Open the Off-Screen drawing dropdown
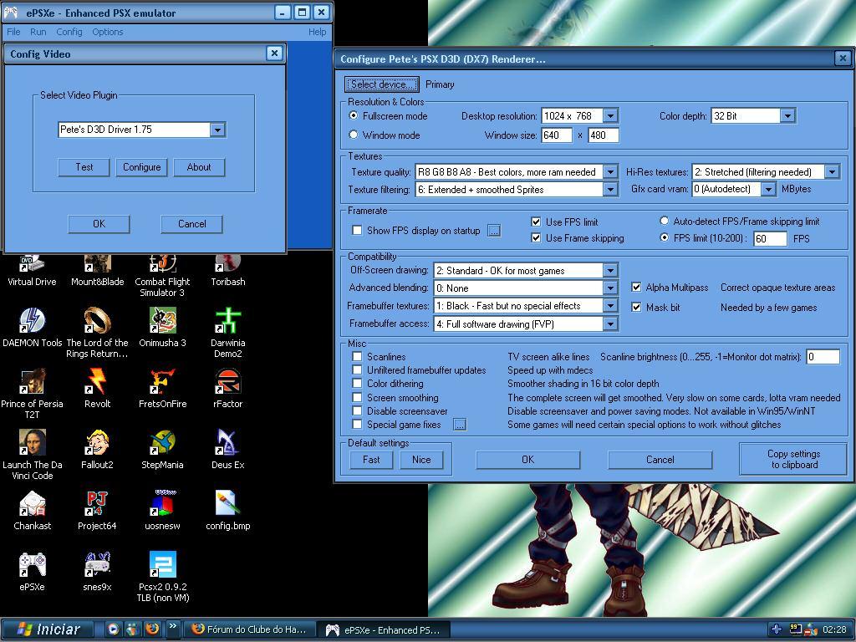 point(611,270)
